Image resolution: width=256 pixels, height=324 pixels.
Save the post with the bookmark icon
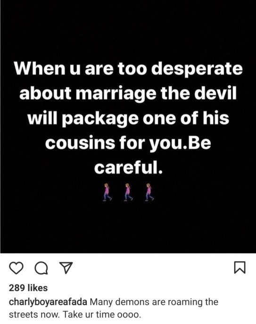pos(240,267)
